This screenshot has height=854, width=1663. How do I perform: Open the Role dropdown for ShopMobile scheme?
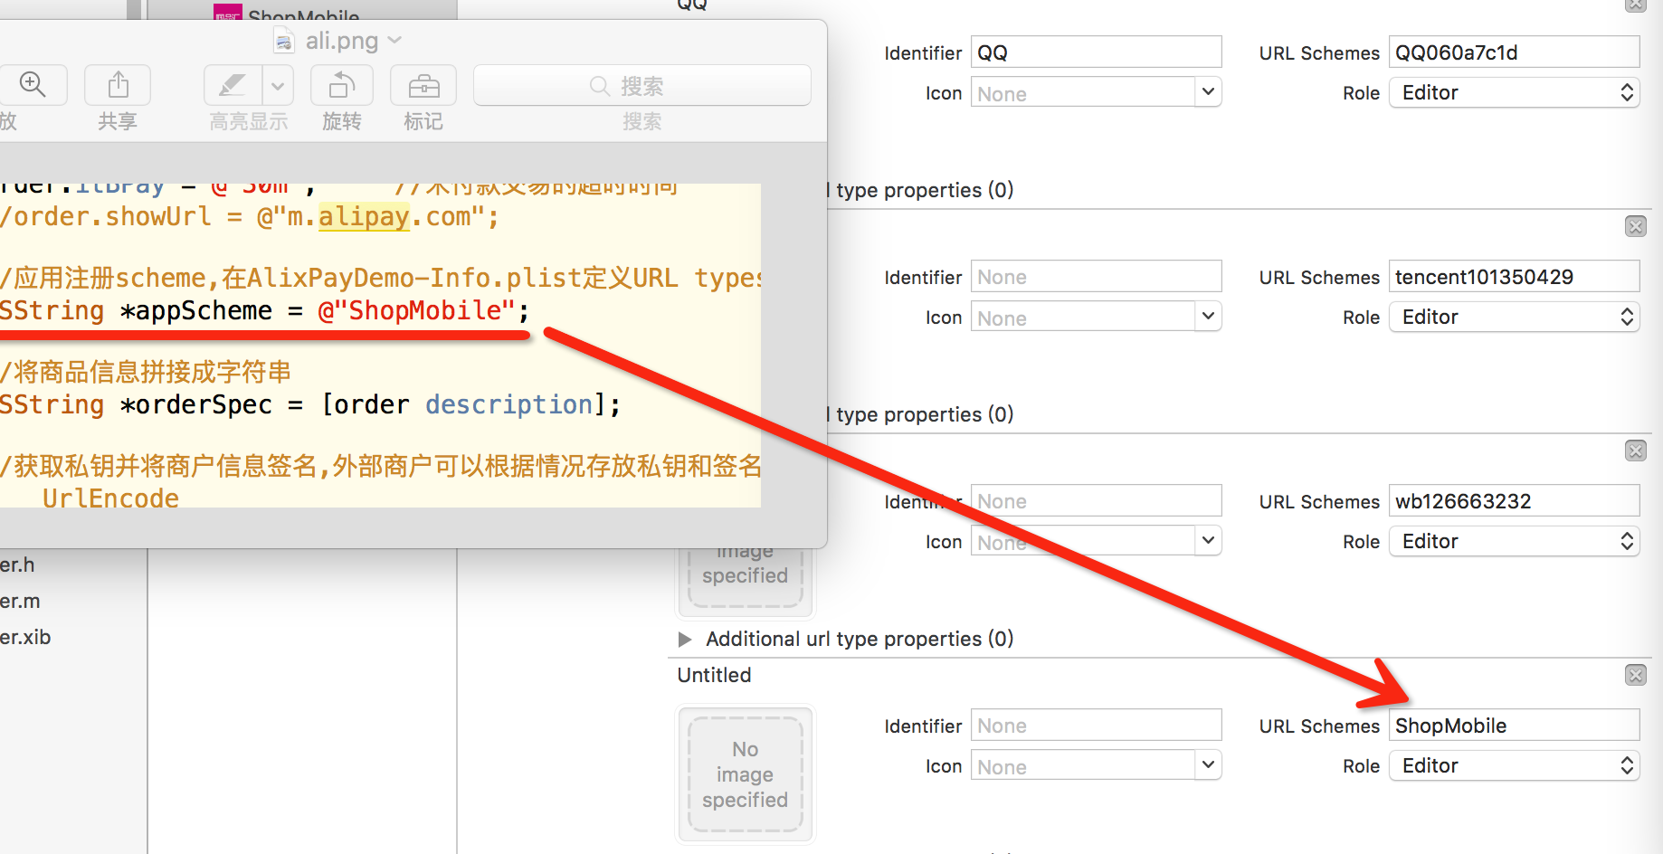[x=1514, y=765]
